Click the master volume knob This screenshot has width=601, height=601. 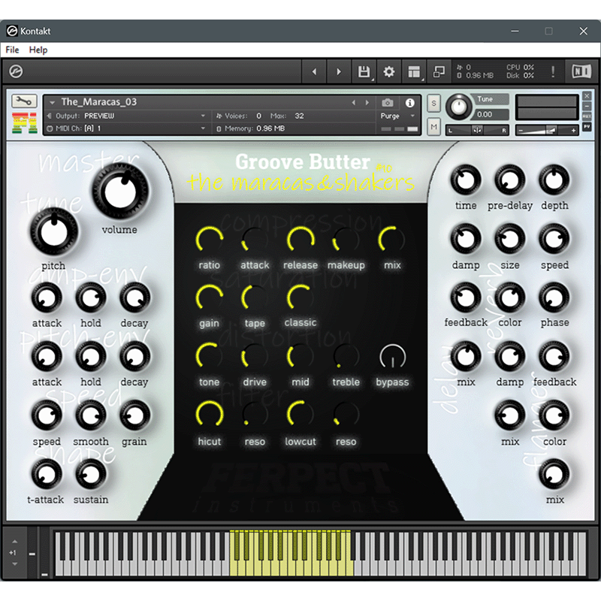tap(120, 191)
